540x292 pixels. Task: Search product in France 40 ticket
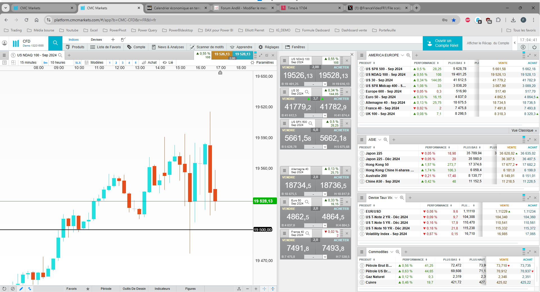308,233
